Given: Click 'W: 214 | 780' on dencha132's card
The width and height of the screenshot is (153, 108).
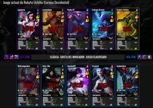Looking at the screenshot, I should pyautogui.click(x=71, y=90).
